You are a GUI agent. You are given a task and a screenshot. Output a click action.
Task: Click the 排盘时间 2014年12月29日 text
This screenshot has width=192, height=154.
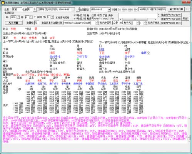tap(112, 29)
